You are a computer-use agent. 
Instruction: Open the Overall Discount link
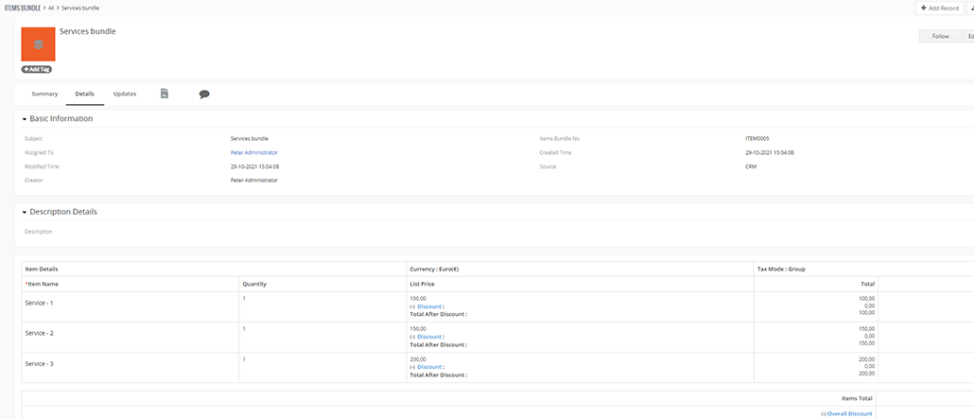[x=848, y=413]
